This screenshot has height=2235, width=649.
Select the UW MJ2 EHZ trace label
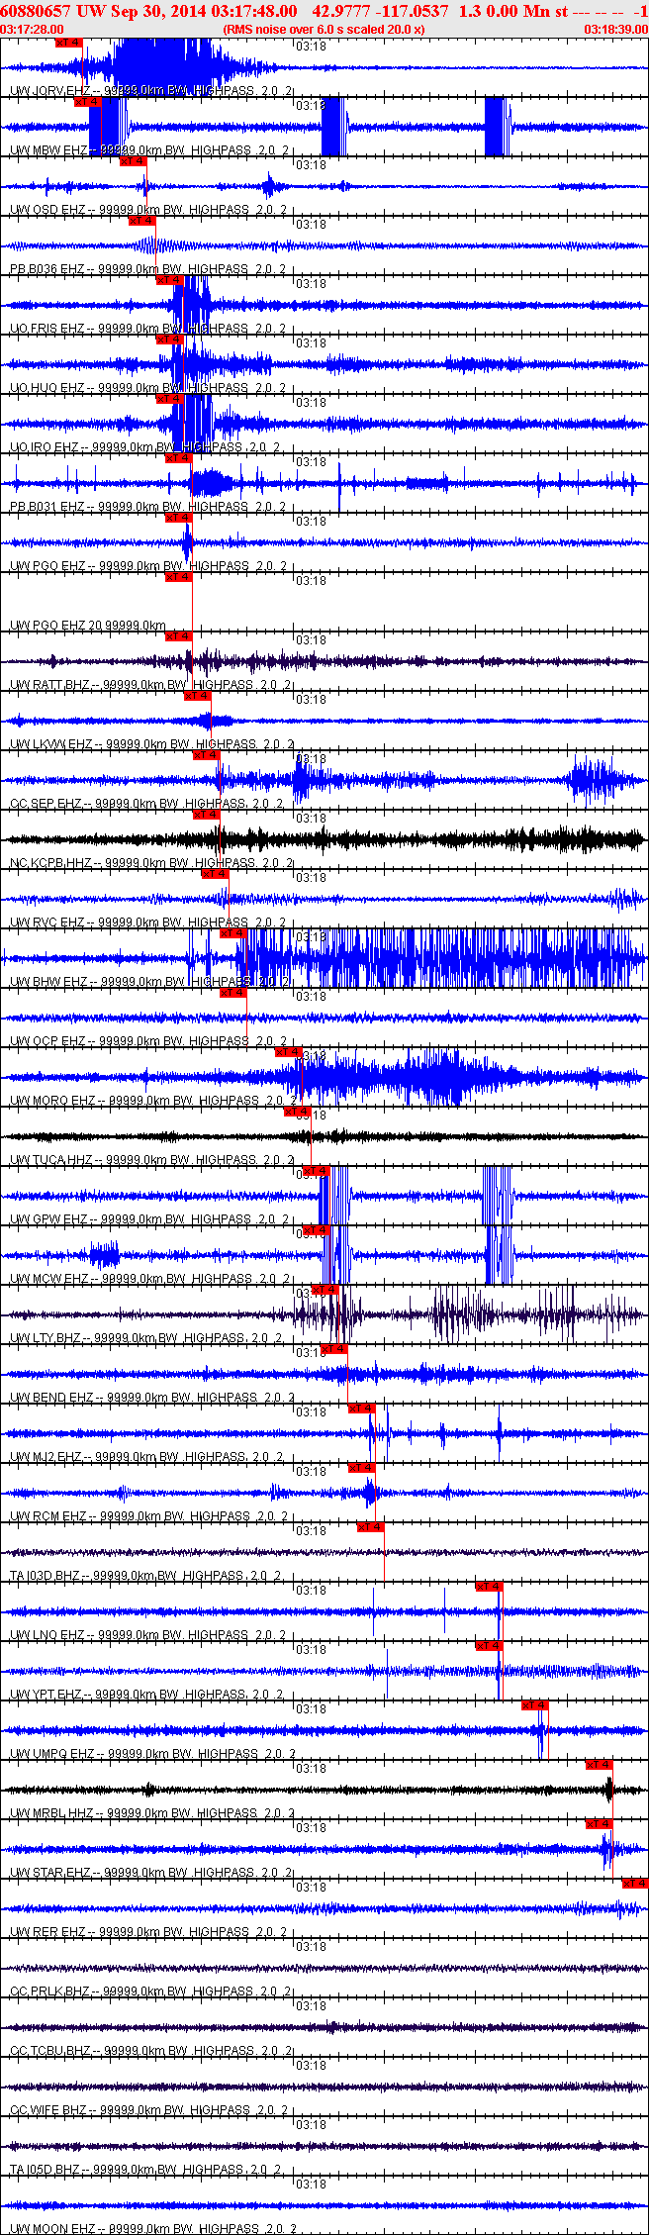pyautogui.click(x=147, y=1457)
